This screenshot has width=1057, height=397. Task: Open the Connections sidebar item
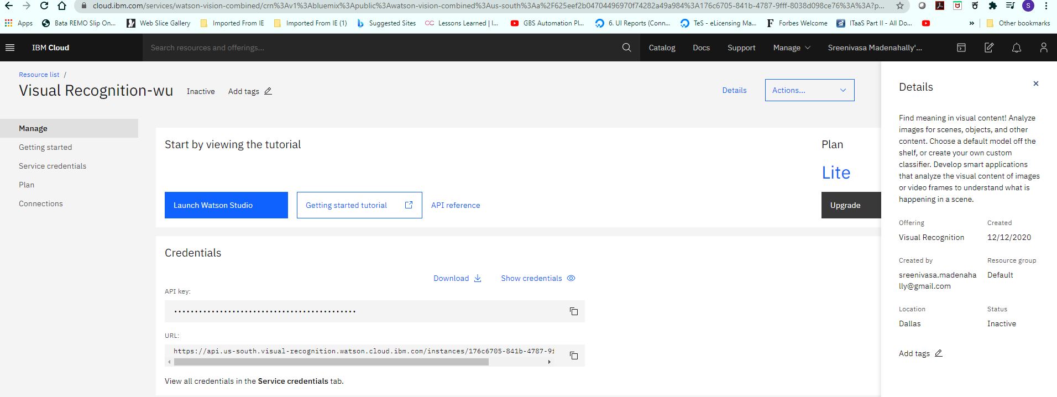(x=41, y=203)
